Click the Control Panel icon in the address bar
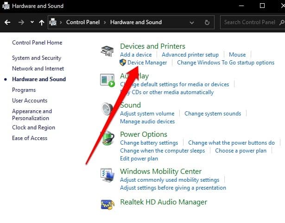The image size is (285, 223). click(x=53, y=22)
